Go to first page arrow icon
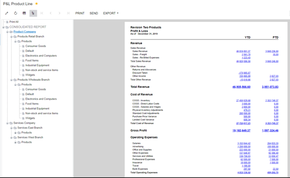The width and height of the screenshot is (290, 178). tap(42, 13)
